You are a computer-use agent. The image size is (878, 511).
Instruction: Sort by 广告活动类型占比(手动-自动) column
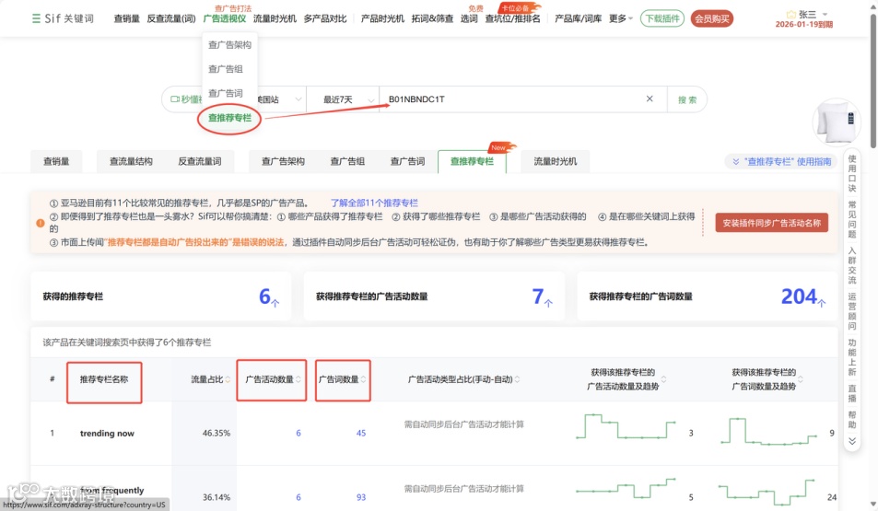coord(517,379)
